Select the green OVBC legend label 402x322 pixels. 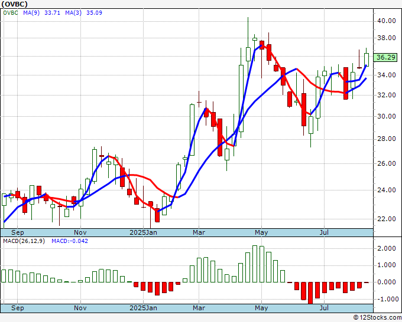tap(11, 12)
